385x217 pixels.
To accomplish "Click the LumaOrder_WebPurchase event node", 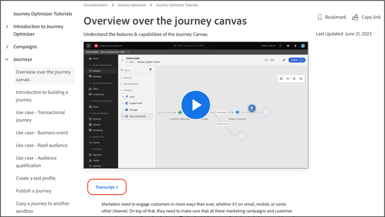I will (x=180, y=112).
